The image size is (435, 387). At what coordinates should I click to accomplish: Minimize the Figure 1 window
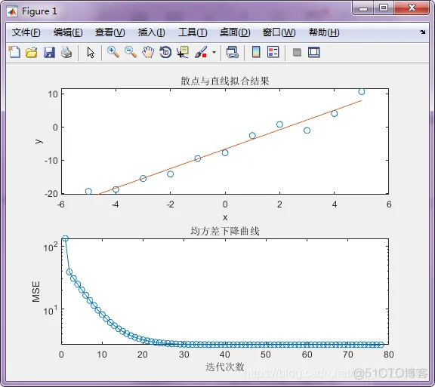pyautogui.click(x=363, y=8)
